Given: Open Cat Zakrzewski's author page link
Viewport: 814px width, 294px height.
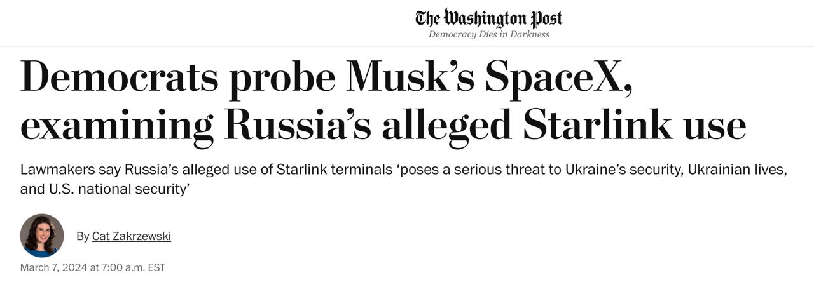Looking at the screenshot, I should [x=131, y=236].
